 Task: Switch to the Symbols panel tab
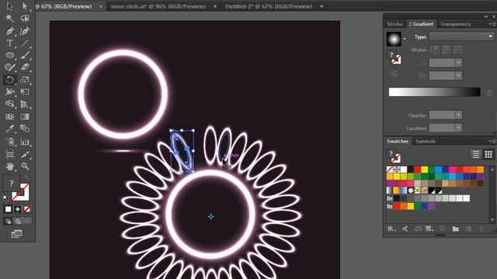pos(426,141)
